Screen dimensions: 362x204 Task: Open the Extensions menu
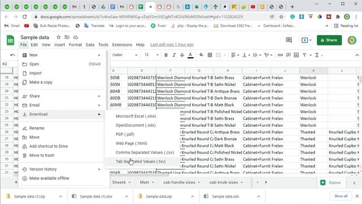(x=122, y=45)
